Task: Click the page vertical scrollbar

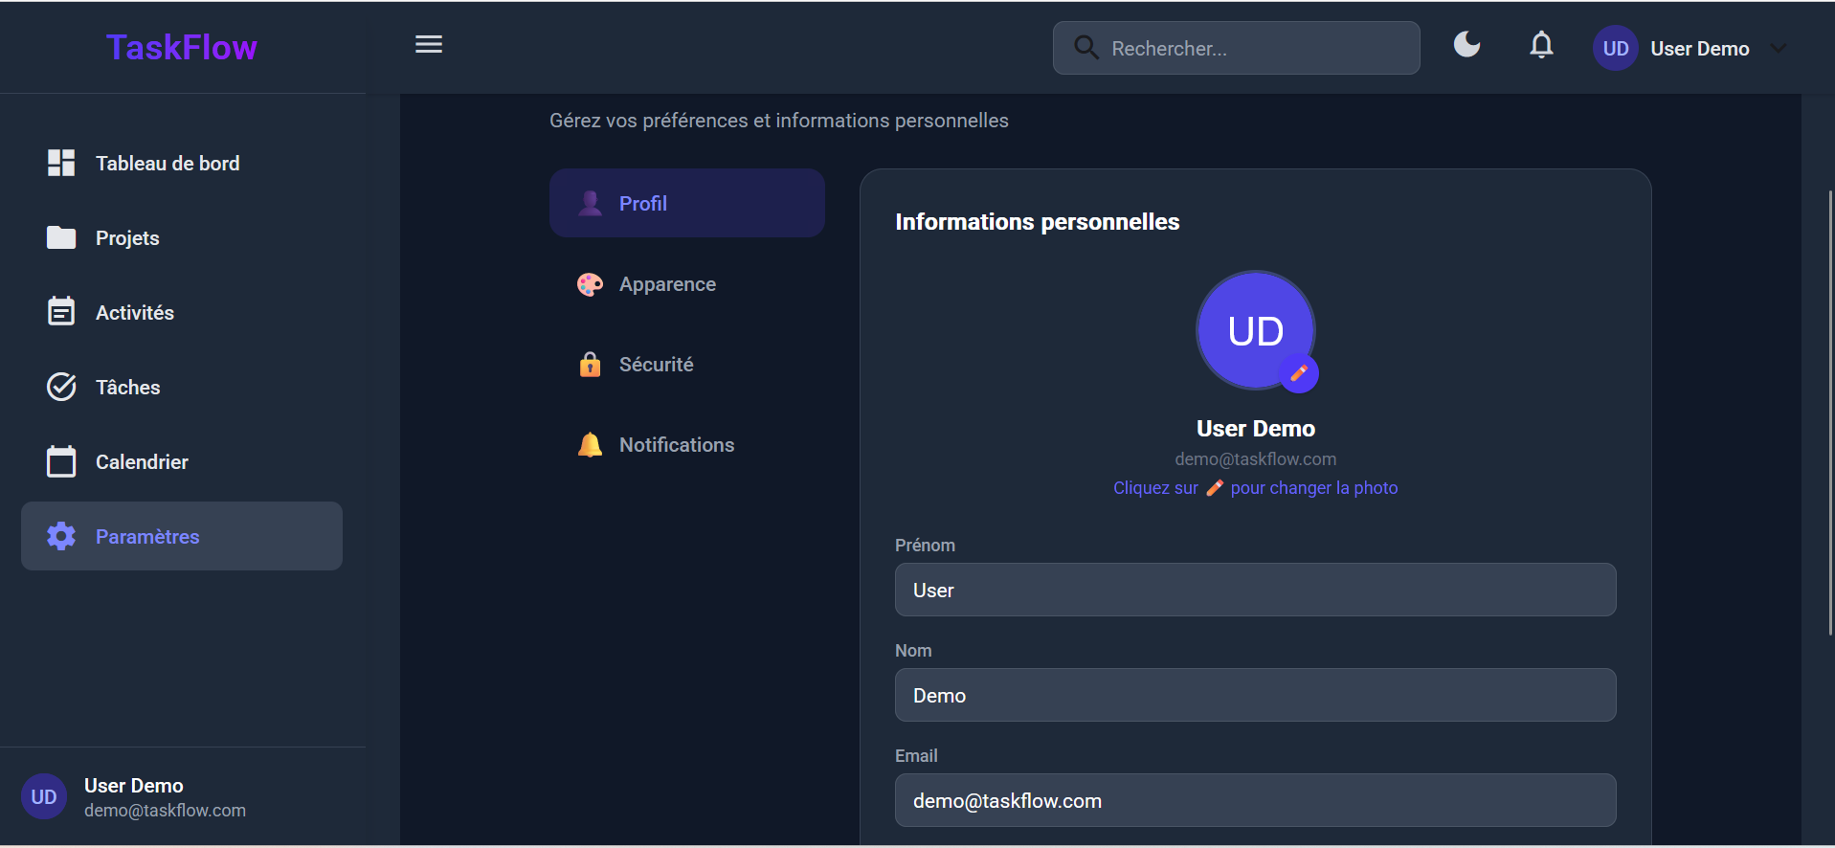Action: coord(1829,412)
